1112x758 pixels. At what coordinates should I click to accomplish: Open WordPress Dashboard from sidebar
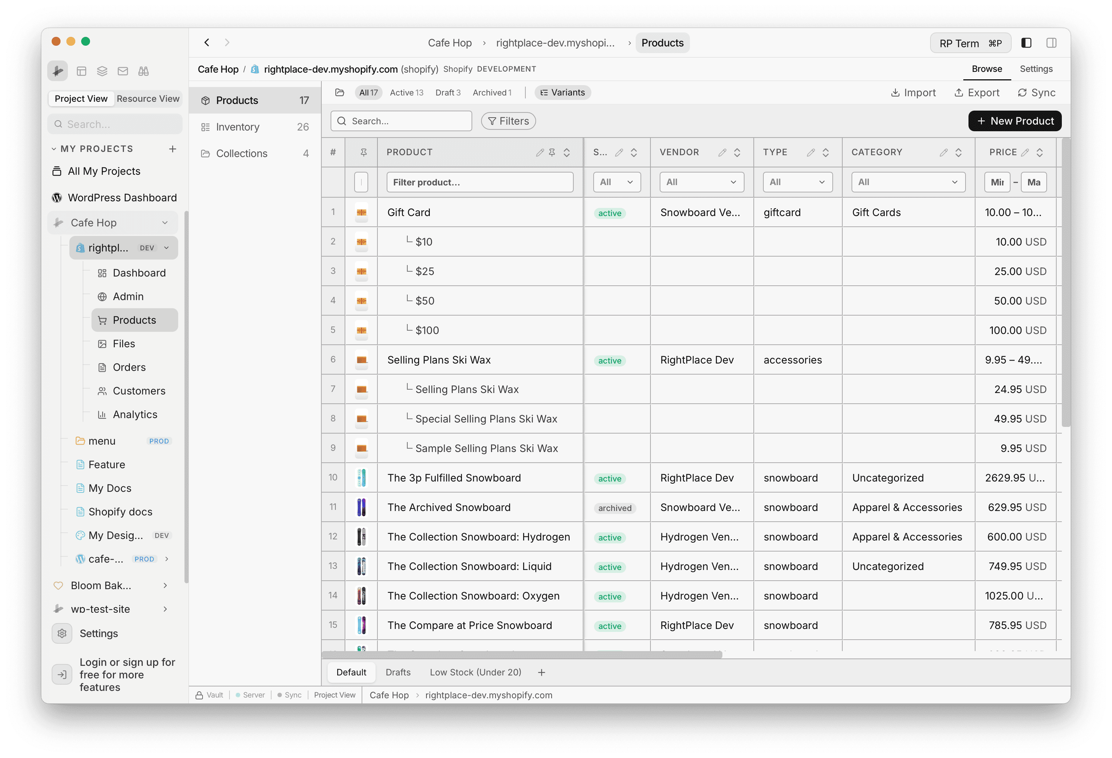click(123, 198)
